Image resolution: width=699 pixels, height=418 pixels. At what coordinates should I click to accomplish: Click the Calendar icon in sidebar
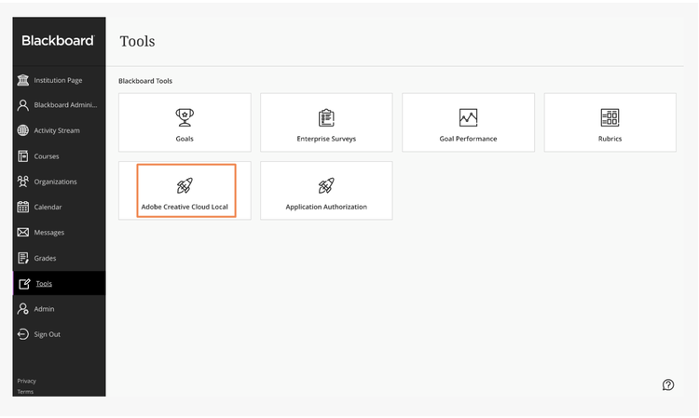click(x=23, y=207)
